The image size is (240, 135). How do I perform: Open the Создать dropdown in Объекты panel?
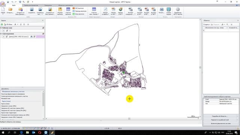pos(207,24)
